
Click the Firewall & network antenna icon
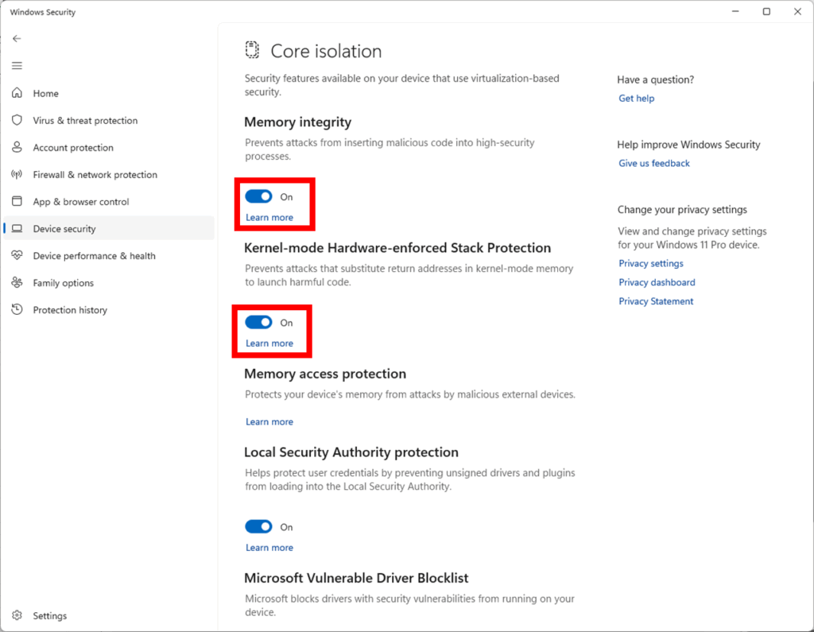point(17,174)
